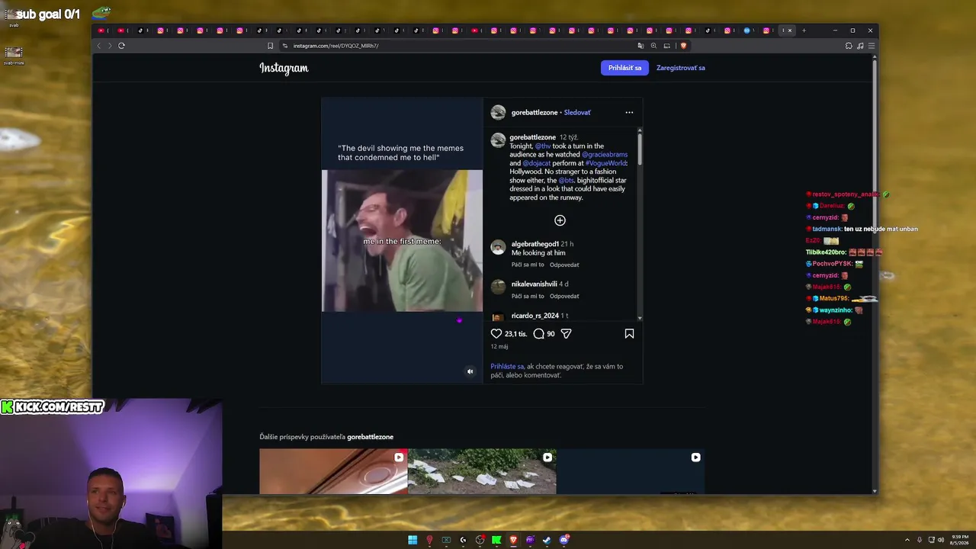Open the third dark related reel thumbnail
Screen dimensions: 976x549
[x=631, y=471]
